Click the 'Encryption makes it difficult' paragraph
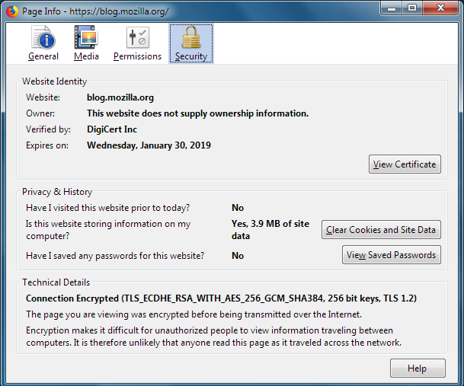Viewport: 464px width, 386px height. [213, 337]
